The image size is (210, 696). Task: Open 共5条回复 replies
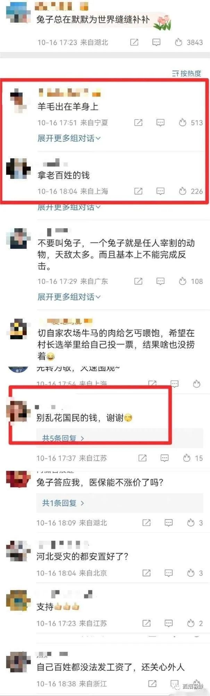click(x=63, y=438)
